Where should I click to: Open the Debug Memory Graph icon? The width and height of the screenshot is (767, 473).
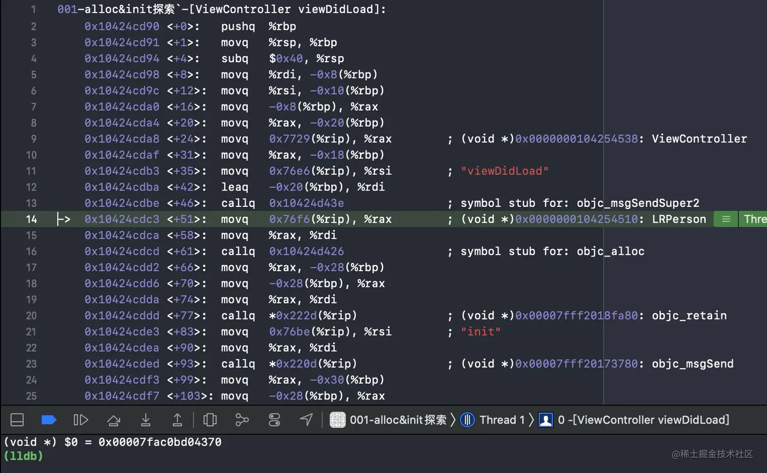pos(242,420)
